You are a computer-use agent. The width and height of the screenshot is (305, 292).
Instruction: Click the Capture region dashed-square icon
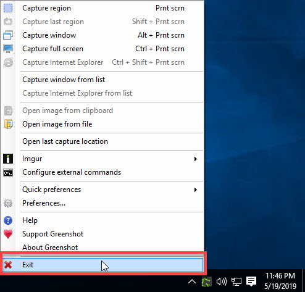(8, 8)
